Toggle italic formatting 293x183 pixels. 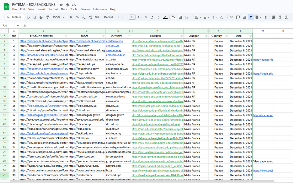pyautogui.click(x=152, y=17)
